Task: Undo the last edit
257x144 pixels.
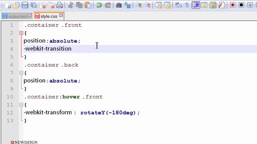Action: (x=99, y=5)
